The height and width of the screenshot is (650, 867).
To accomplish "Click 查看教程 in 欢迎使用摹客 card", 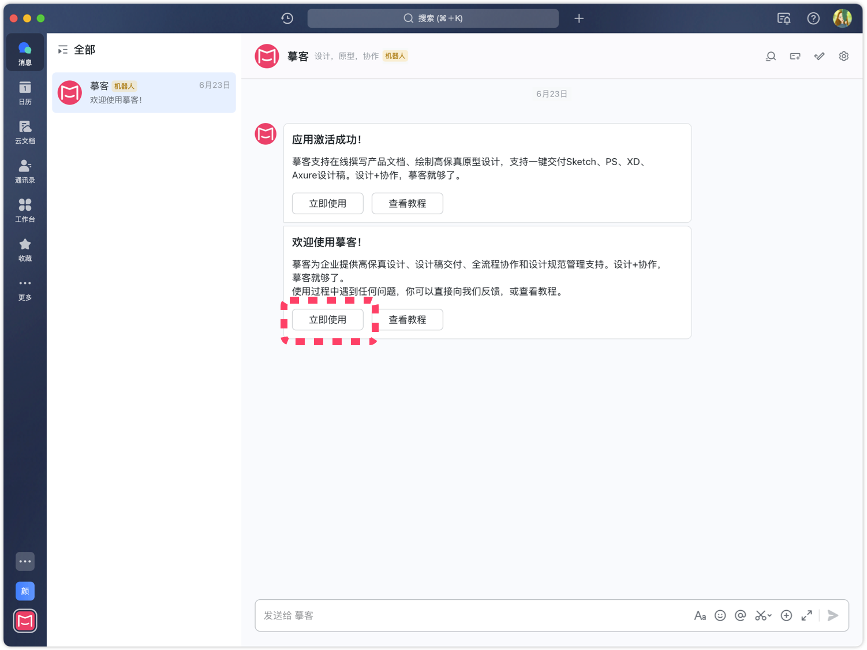I will pos(408,319).
